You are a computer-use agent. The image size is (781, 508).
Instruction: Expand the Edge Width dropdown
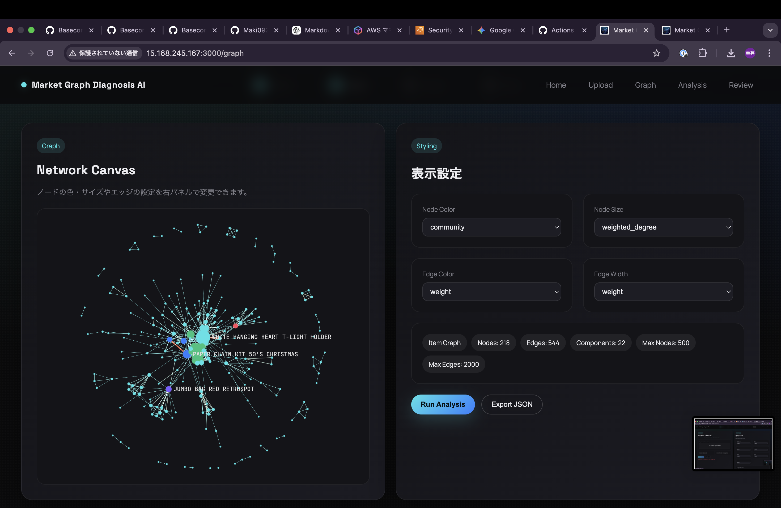pos(663,292)
